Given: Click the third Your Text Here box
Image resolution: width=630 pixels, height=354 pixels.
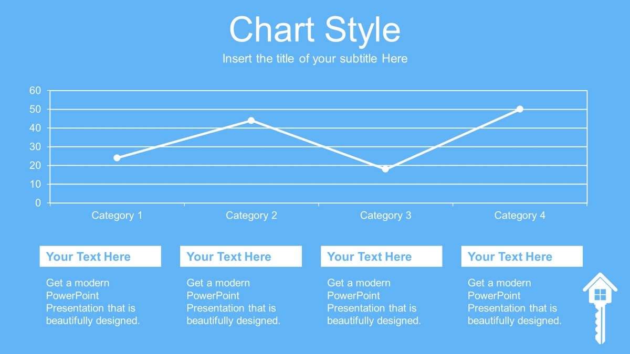Looking at the screenshot, I should tap(382, 256).
